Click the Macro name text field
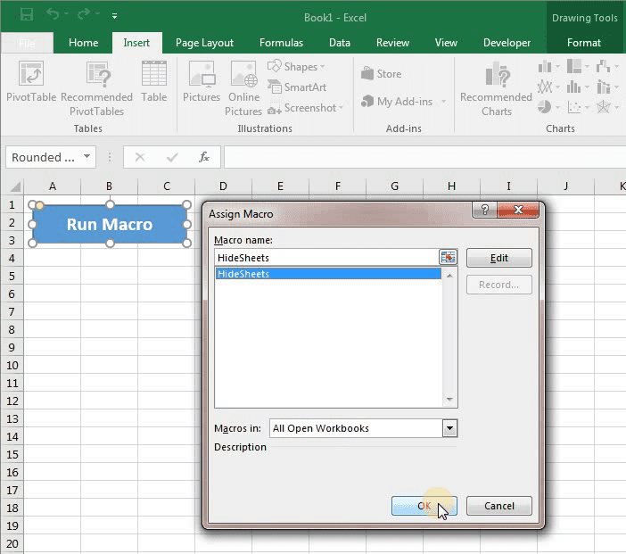This screenshot has height=554, width=626. [325, 258]
